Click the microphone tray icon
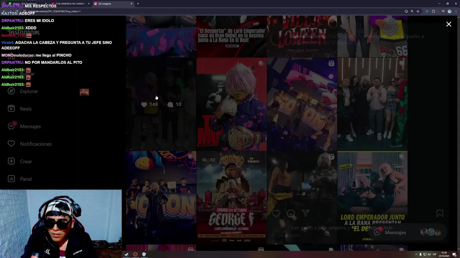 420,254
